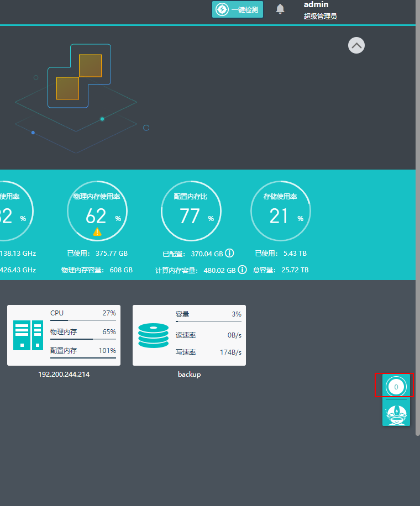This screenshot has width=420, height=506.
Task: Click the server rack icon on host card
Action: (x=28, y=335)
